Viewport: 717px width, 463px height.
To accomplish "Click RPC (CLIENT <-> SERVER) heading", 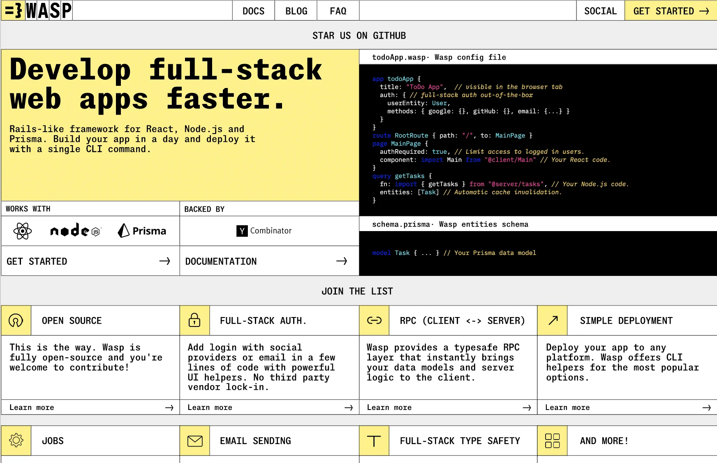I will (462, 321).
